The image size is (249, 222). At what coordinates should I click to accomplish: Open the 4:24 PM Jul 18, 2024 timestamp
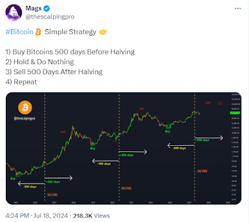pos(37,216)
